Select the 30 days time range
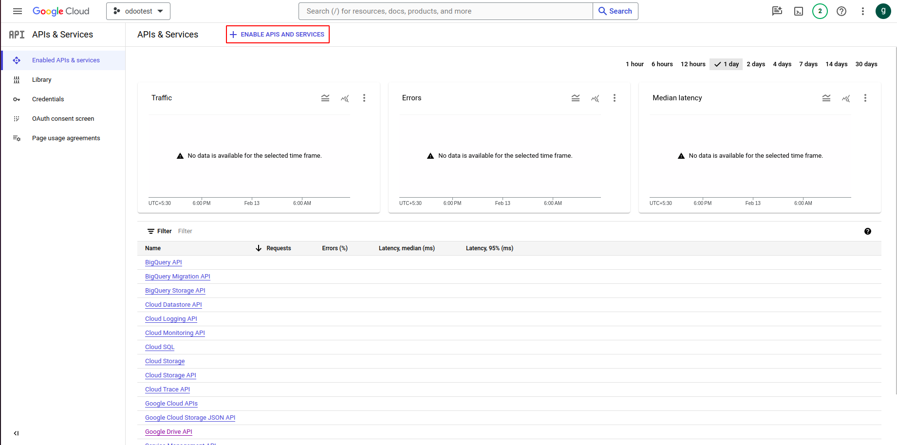 [x=866, y=64]
